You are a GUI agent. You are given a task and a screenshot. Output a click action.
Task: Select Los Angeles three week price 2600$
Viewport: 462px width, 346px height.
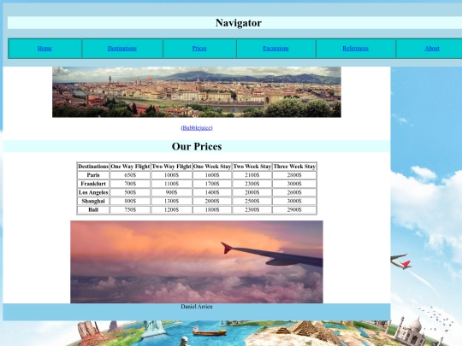point(294,192)
